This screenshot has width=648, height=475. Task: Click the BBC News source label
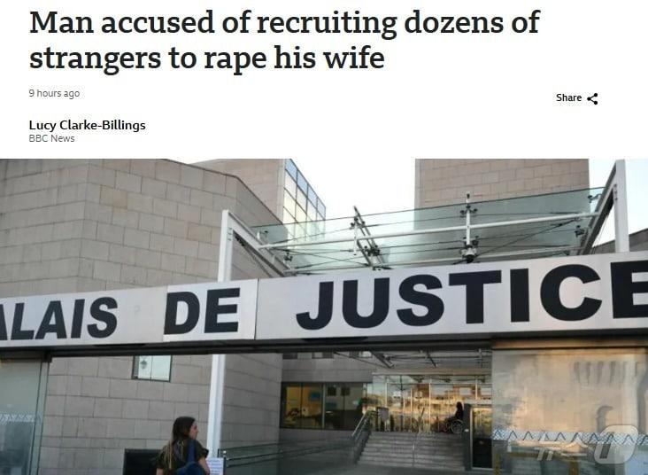[51, 138]
